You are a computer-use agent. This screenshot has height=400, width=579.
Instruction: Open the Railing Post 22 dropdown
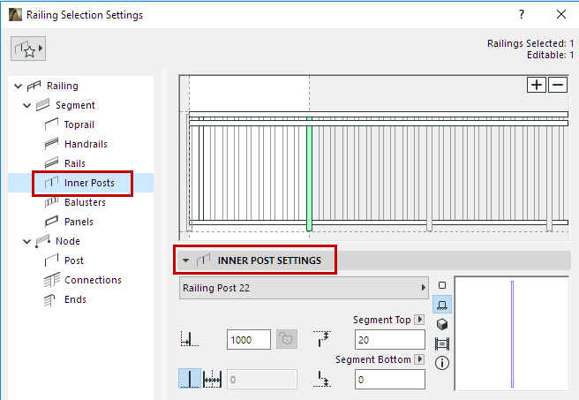[x=305, y=288]
